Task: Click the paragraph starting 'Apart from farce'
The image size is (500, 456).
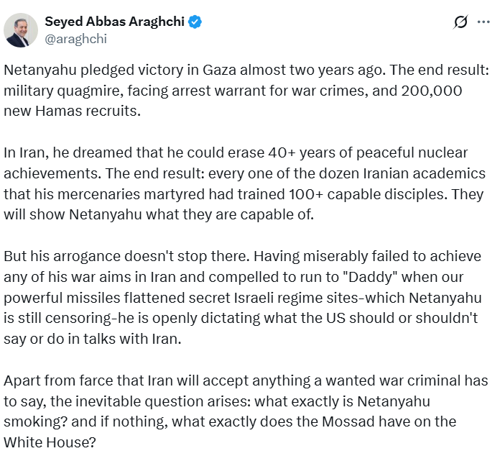Action: [x=246, y=411]
